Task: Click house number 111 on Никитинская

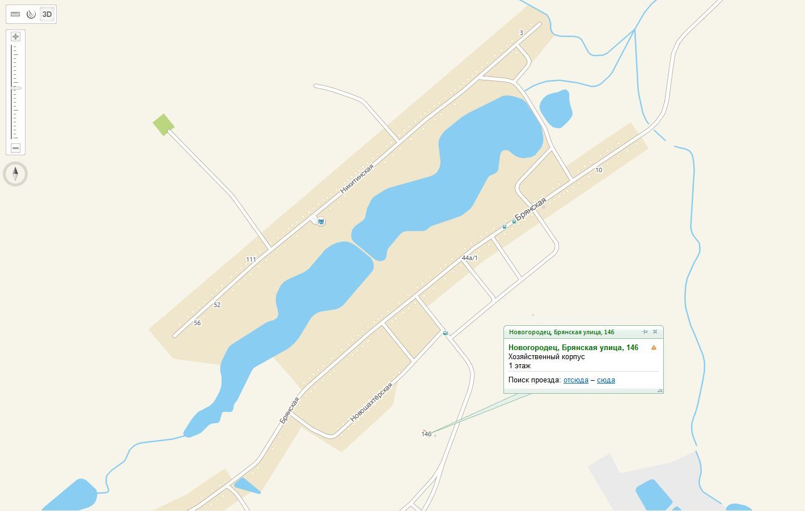Action: pos(251,259)
